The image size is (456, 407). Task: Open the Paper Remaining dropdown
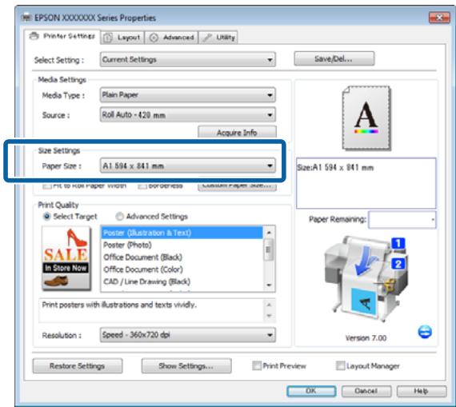(x=402, y=220)
